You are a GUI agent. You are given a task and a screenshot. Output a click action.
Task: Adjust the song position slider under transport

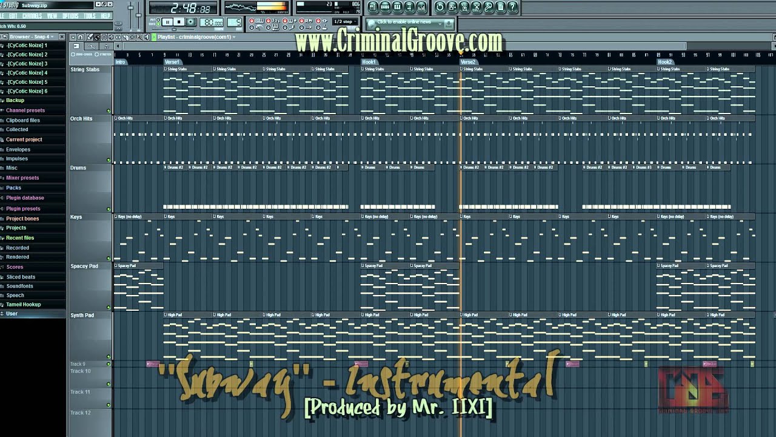click(x=173, y=29)
